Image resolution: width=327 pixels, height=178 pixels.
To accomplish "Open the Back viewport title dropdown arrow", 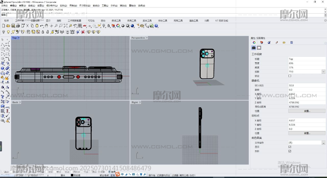I will tap(20, 102).
